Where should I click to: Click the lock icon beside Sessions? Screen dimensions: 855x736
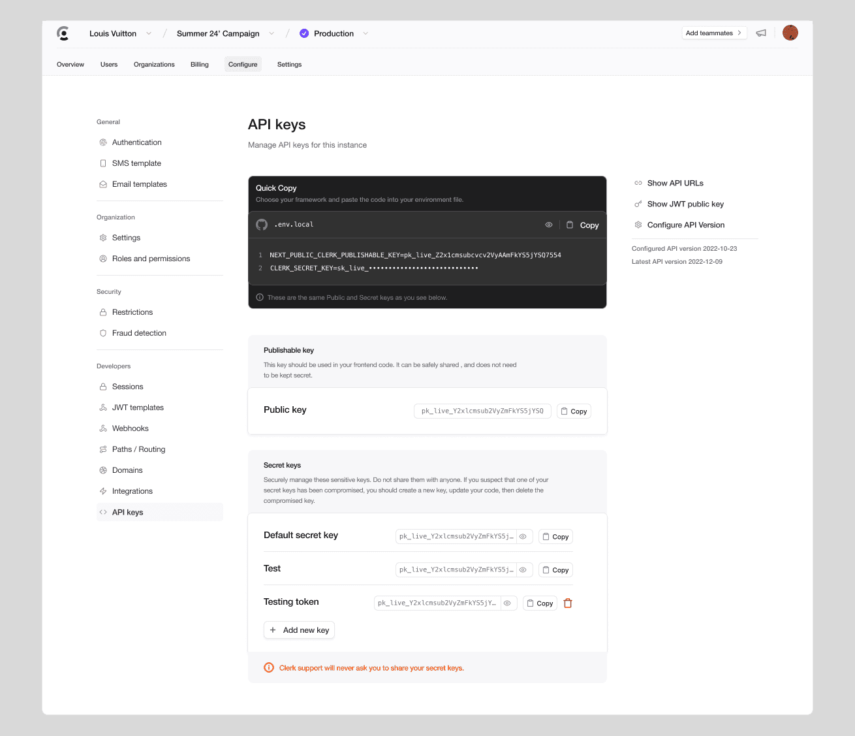[x=103, y=387]
